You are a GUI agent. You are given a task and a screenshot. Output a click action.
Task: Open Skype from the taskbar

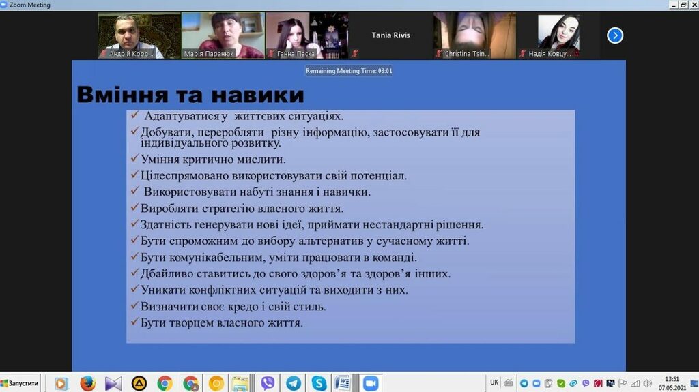tap(319, 383)
